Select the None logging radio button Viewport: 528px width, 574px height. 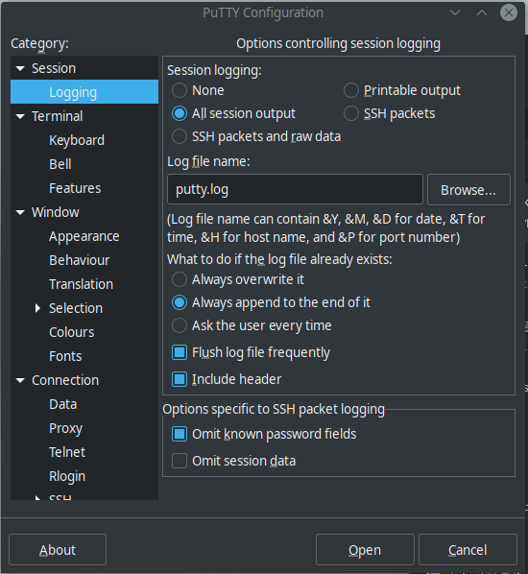(x=180, y=90)
